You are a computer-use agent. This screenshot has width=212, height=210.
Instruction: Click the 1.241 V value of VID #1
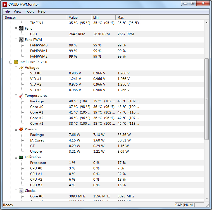pyautogui.click(x=75, y=79)
